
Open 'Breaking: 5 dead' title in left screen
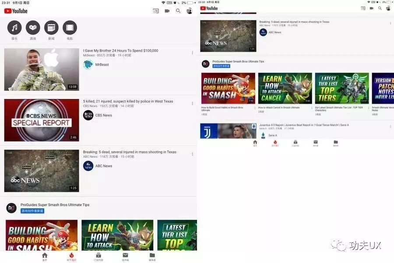pyautogui.click(x=130, y=152)
